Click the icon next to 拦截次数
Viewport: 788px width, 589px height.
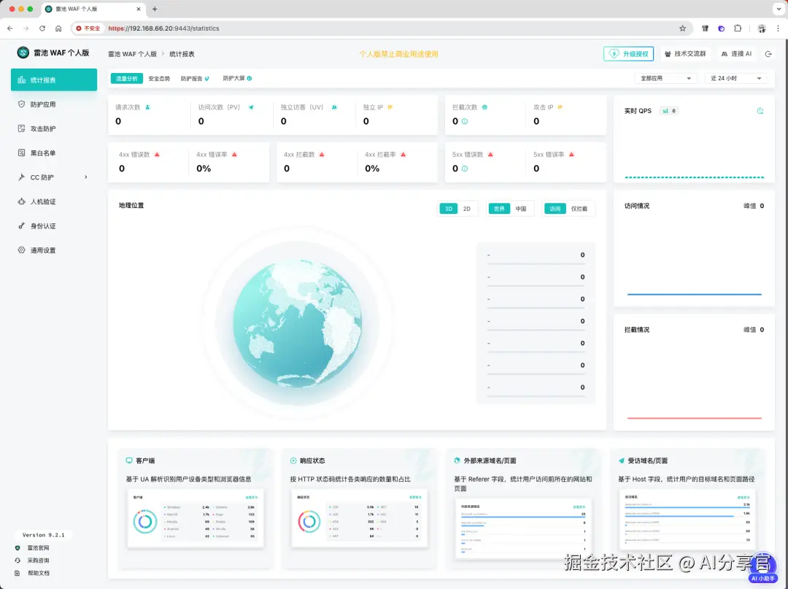pos(484,107)
